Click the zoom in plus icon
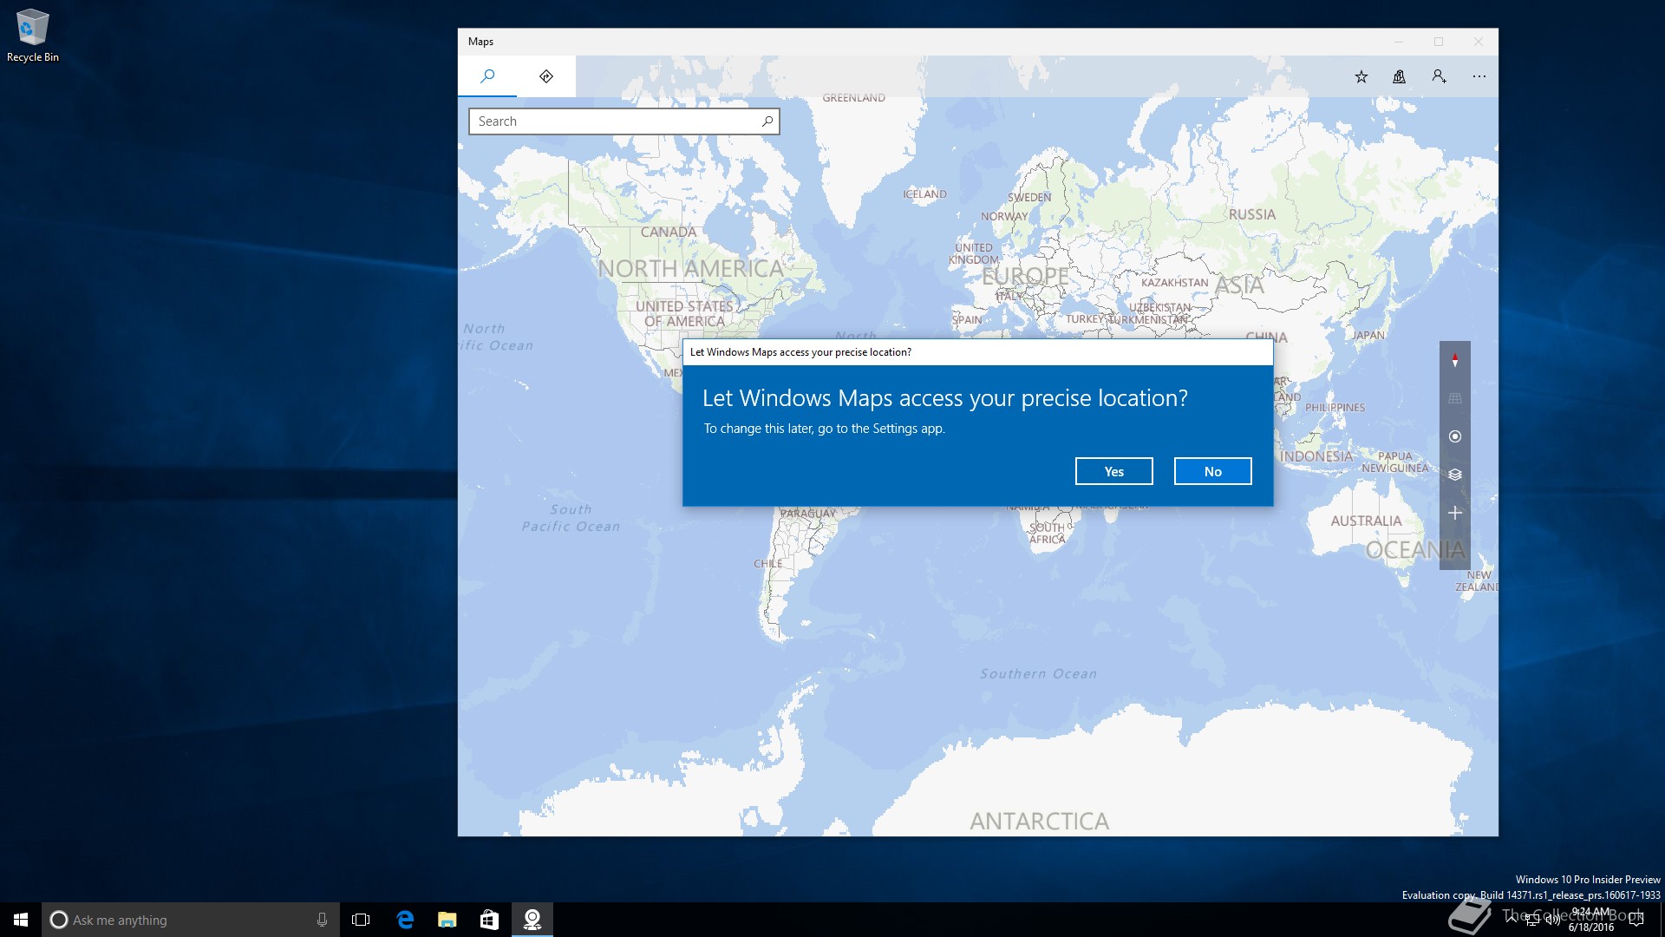This screenshot has height=937, width=1665. (1455, 513)
